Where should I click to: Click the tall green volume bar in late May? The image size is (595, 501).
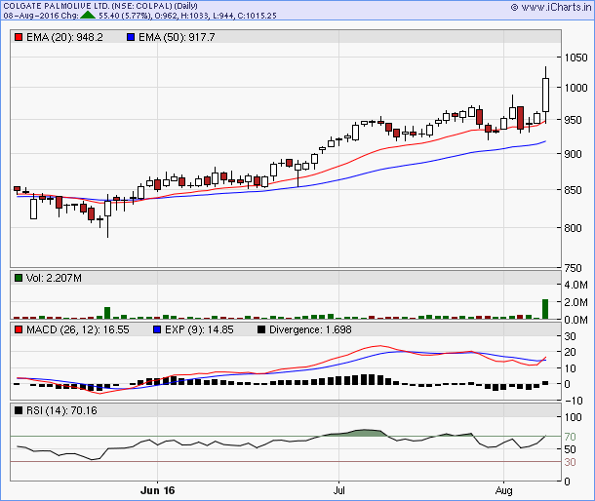tap(107, 313)
